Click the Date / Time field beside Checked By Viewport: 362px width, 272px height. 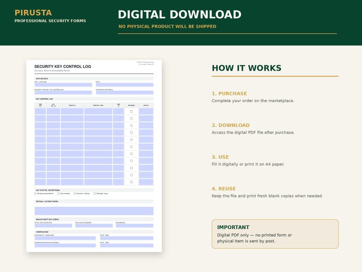pyautogui.click(x=127, y=238)
